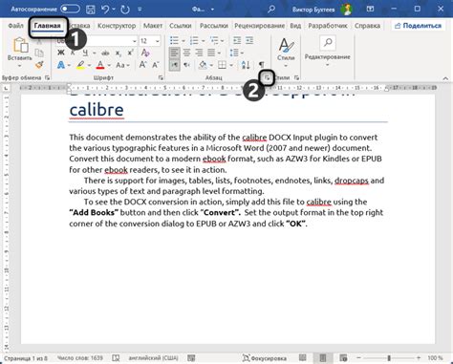This screenshot has height=364, width=453.
Task: Open the ribbon display options icon
Action: [x=370, y=9]
